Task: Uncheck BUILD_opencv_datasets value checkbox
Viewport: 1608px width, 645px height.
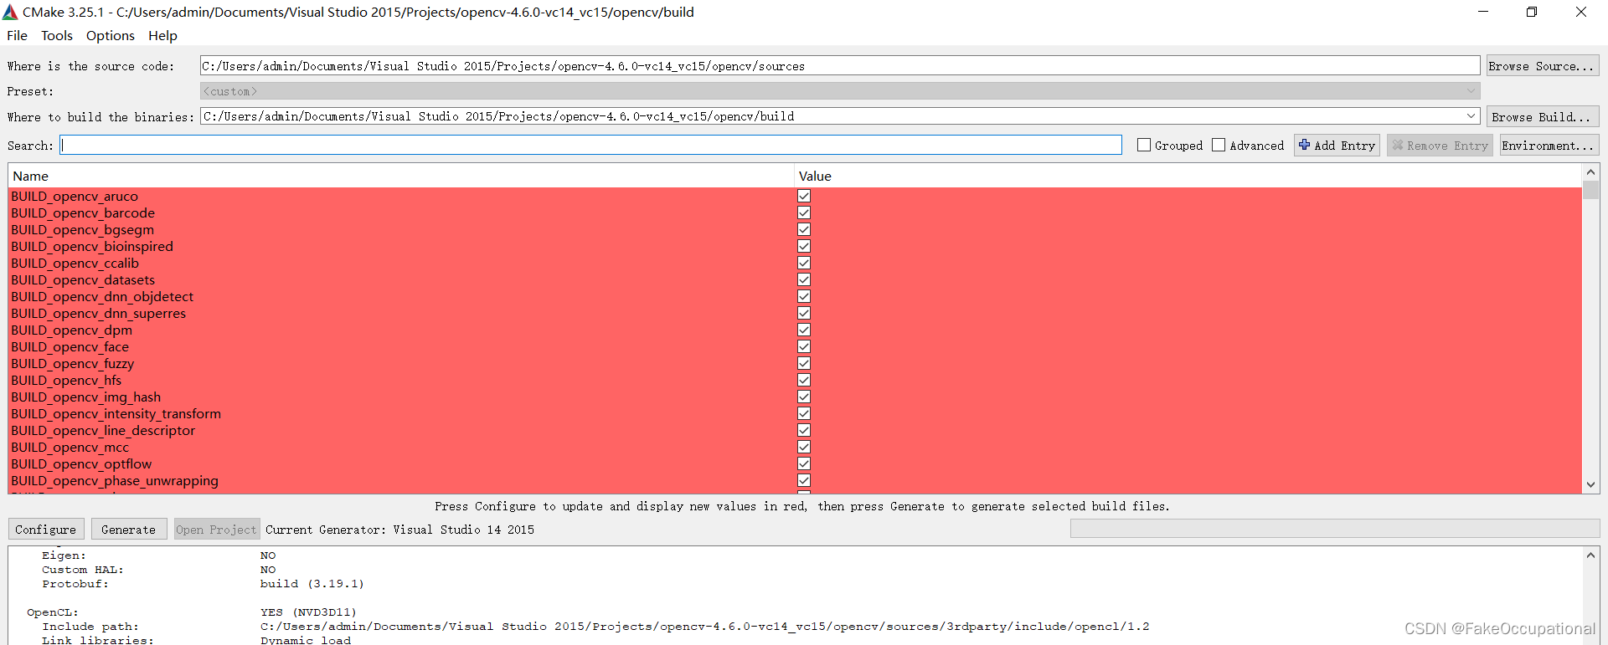Action: click(804, 279)
